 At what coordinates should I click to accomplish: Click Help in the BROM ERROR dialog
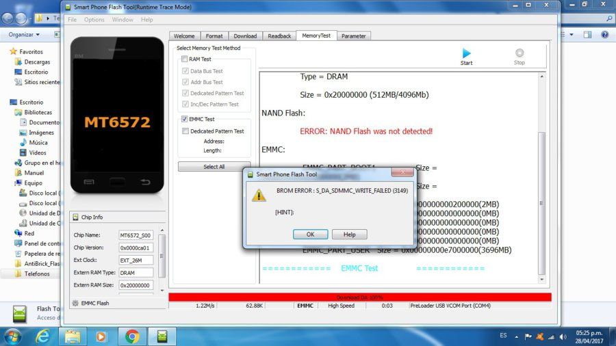(349, 234)
